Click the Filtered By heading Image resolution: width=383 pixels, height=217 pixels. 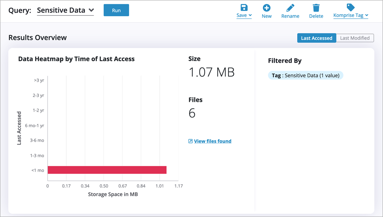285,61
